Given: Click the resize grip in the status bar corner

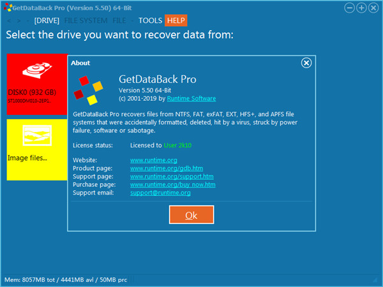Looking at the screenshot, I should [x=375, y=280].
